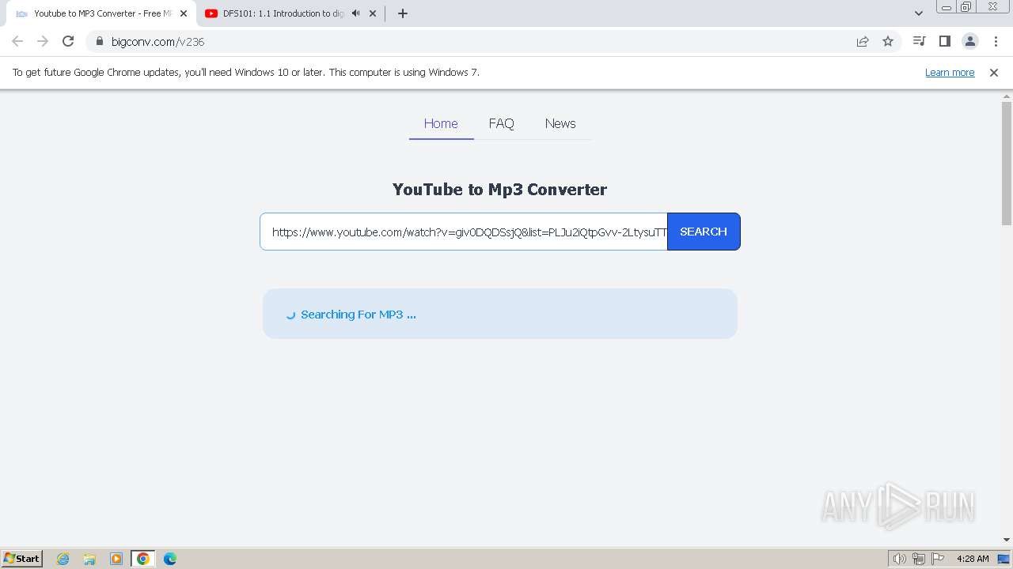The height and width of the screenshot is (569, 1013).
Task: Go forward using the forward arrow
Action: pyautogui.click(x=43, y=41)
